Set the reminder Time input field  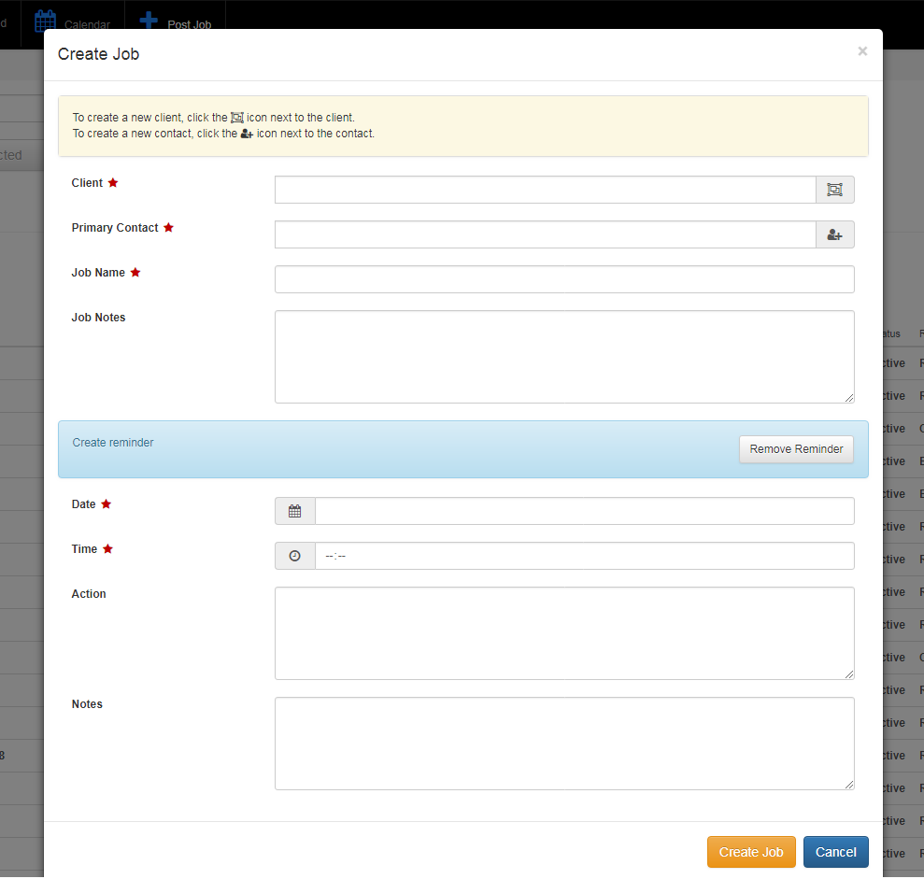584,556
